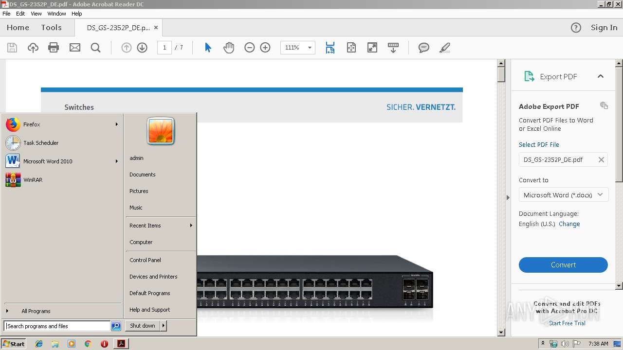The width and height of the screenshot is (623, 350).
Task: Click the copy icon beside Adobe Export PDF
Action: tap(604, 105)
